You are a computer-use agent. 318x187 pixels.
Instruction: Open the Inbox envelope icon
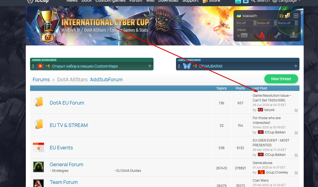pyautogui.click(x=244, y=35)
